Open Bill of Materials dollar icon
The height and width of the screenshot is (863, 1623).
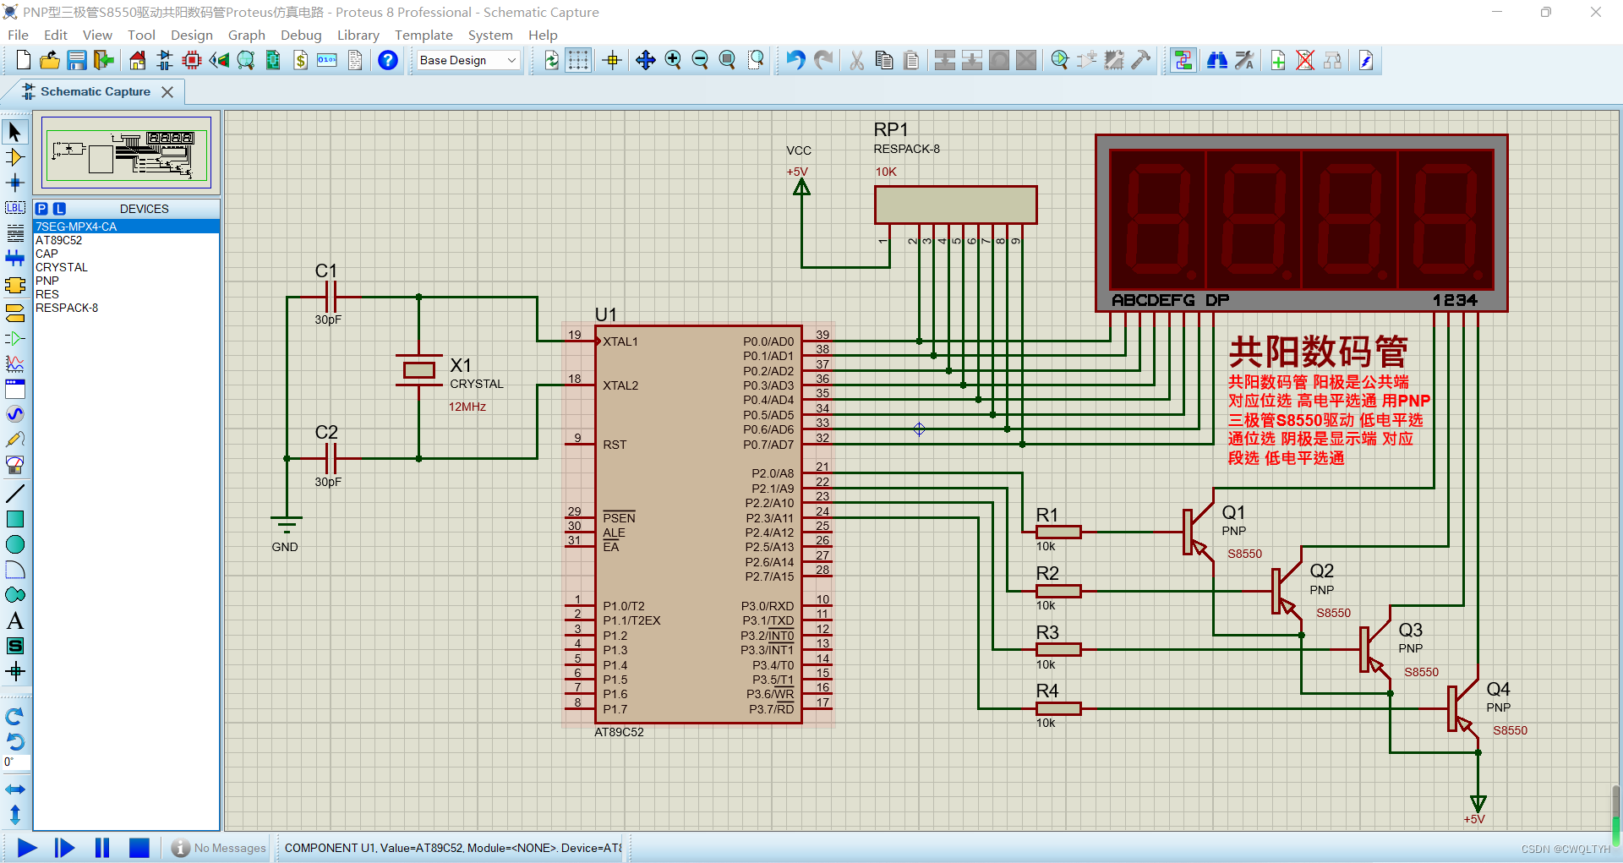click(x=300, y=60)
